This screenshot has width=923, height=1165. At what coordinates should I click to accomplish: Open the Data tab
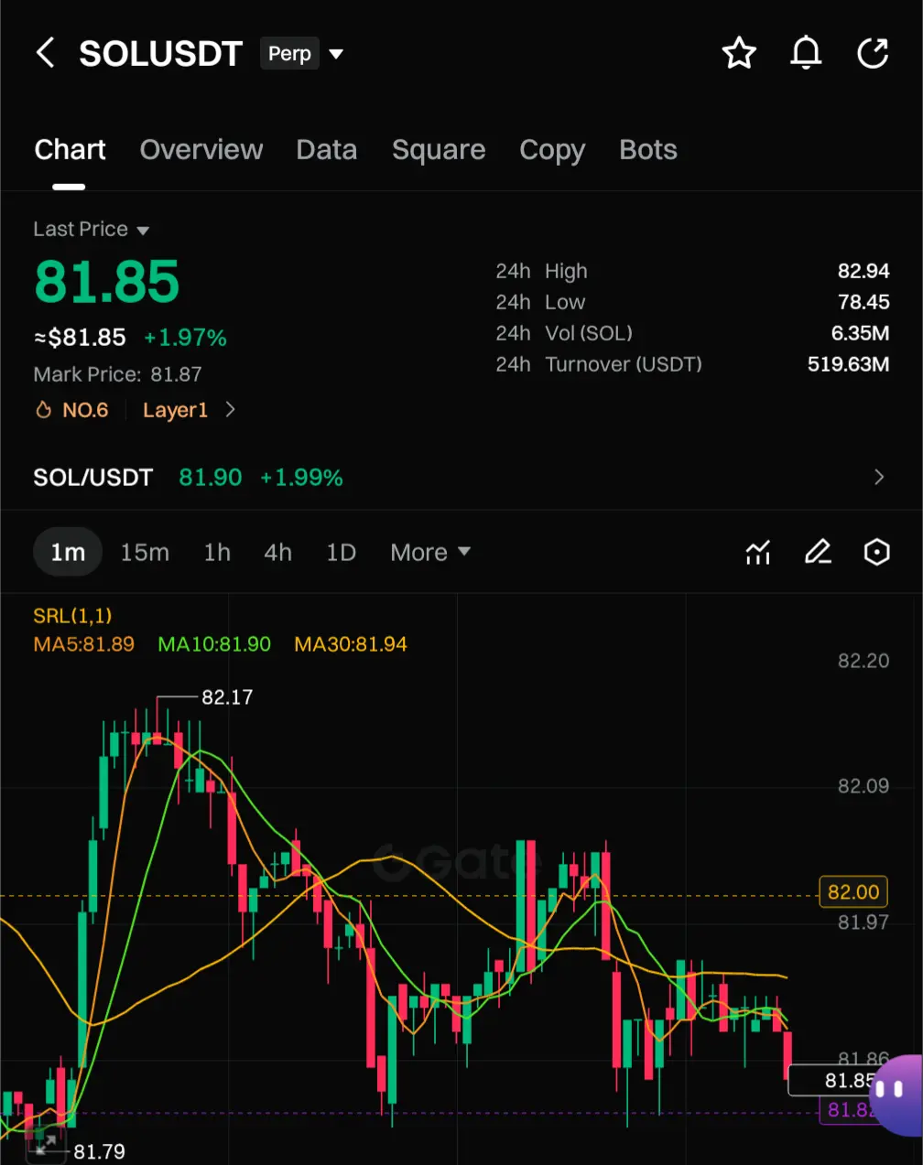[x=327, y=149]
